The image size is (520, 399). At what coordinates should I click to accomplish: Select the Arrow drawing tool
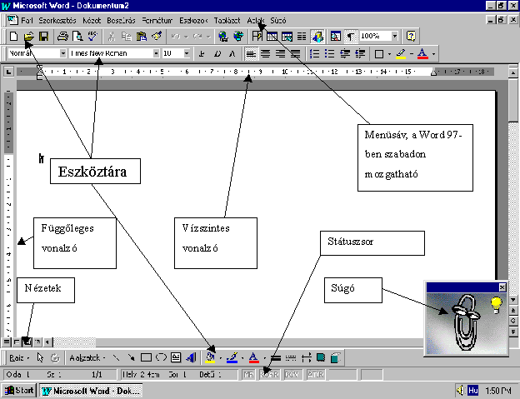click(132, 358)
